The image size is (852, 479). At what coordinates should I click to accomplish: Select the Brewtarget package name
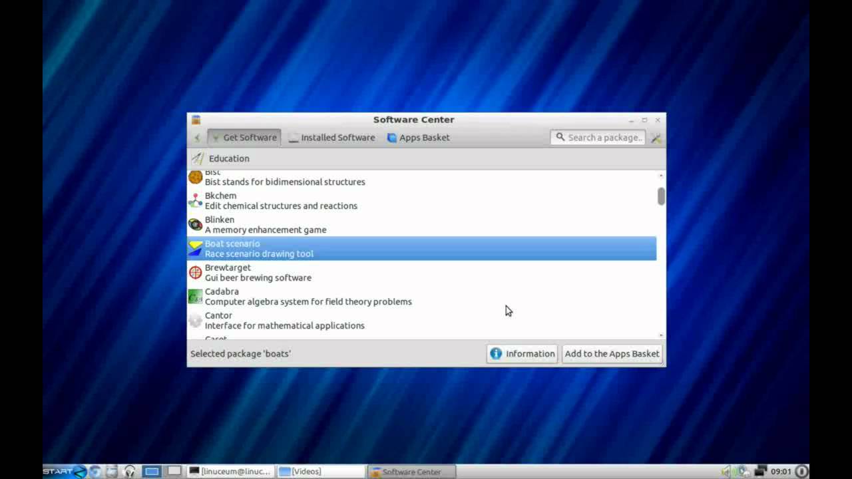point(228,267)
